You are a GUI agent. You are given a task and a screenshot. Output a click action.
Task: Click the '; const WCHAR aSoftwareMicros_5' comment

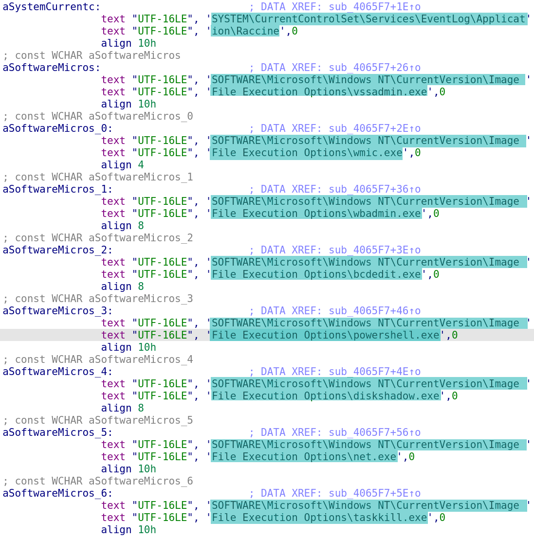(98, 421)
